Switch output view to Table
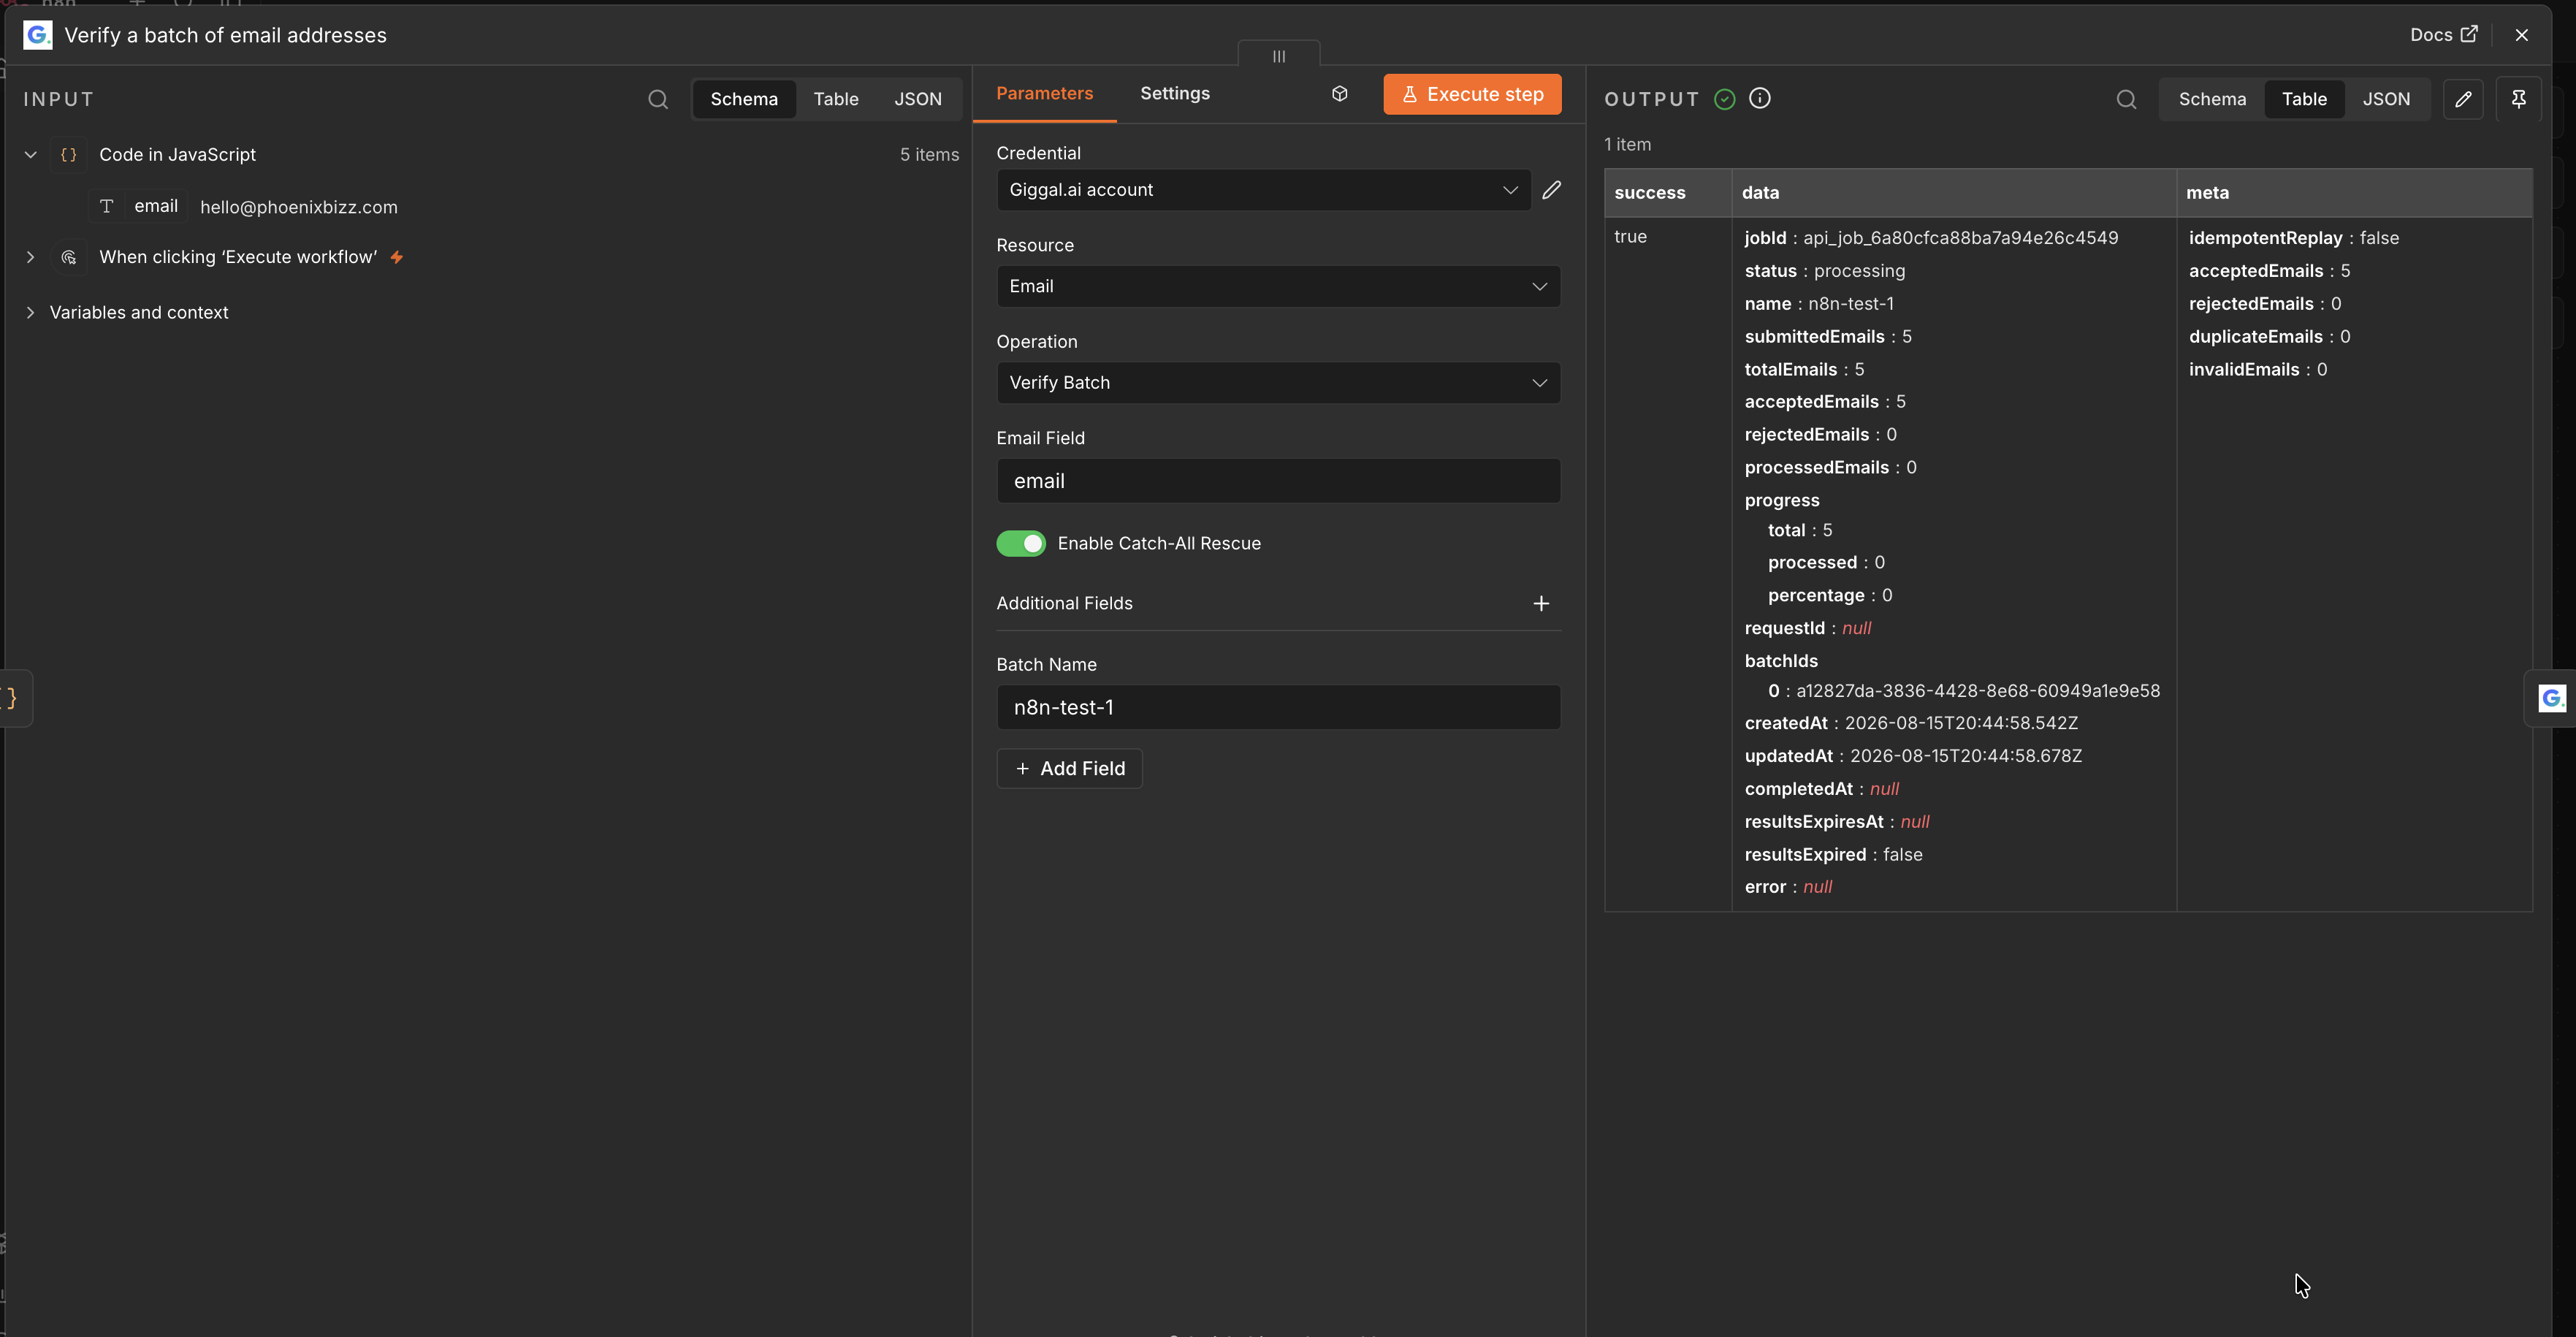2576x1337 pixels. pyautogui.click(x=2303, y=99)
